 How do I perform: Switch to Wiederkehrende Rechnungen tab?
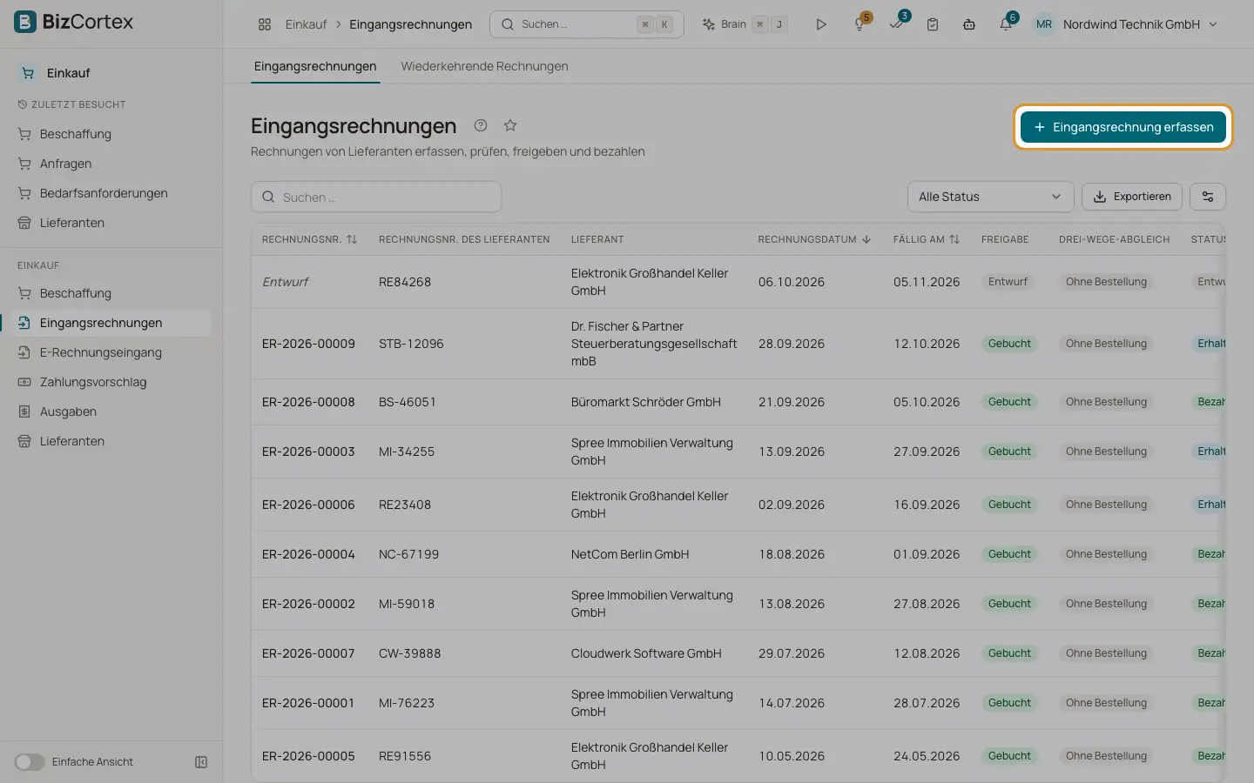(x=484, y=66)
